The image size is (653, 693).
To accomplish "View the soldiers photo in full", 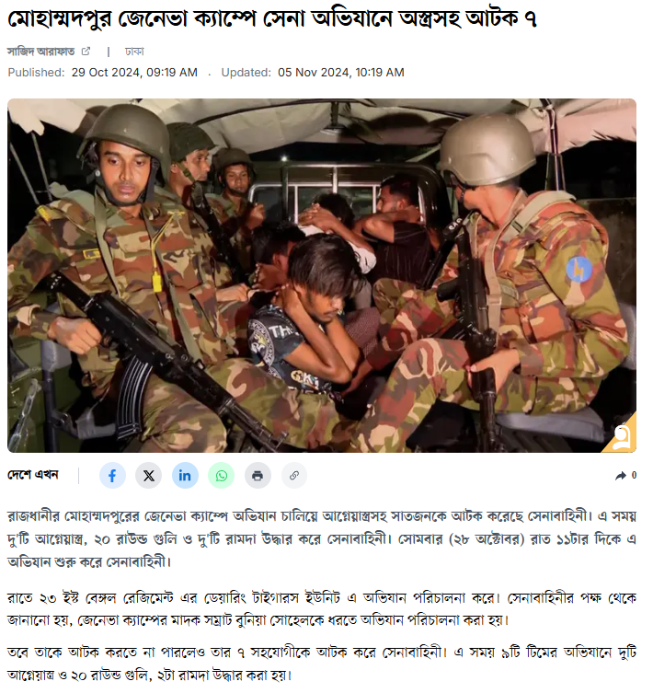I will (322, 275).
